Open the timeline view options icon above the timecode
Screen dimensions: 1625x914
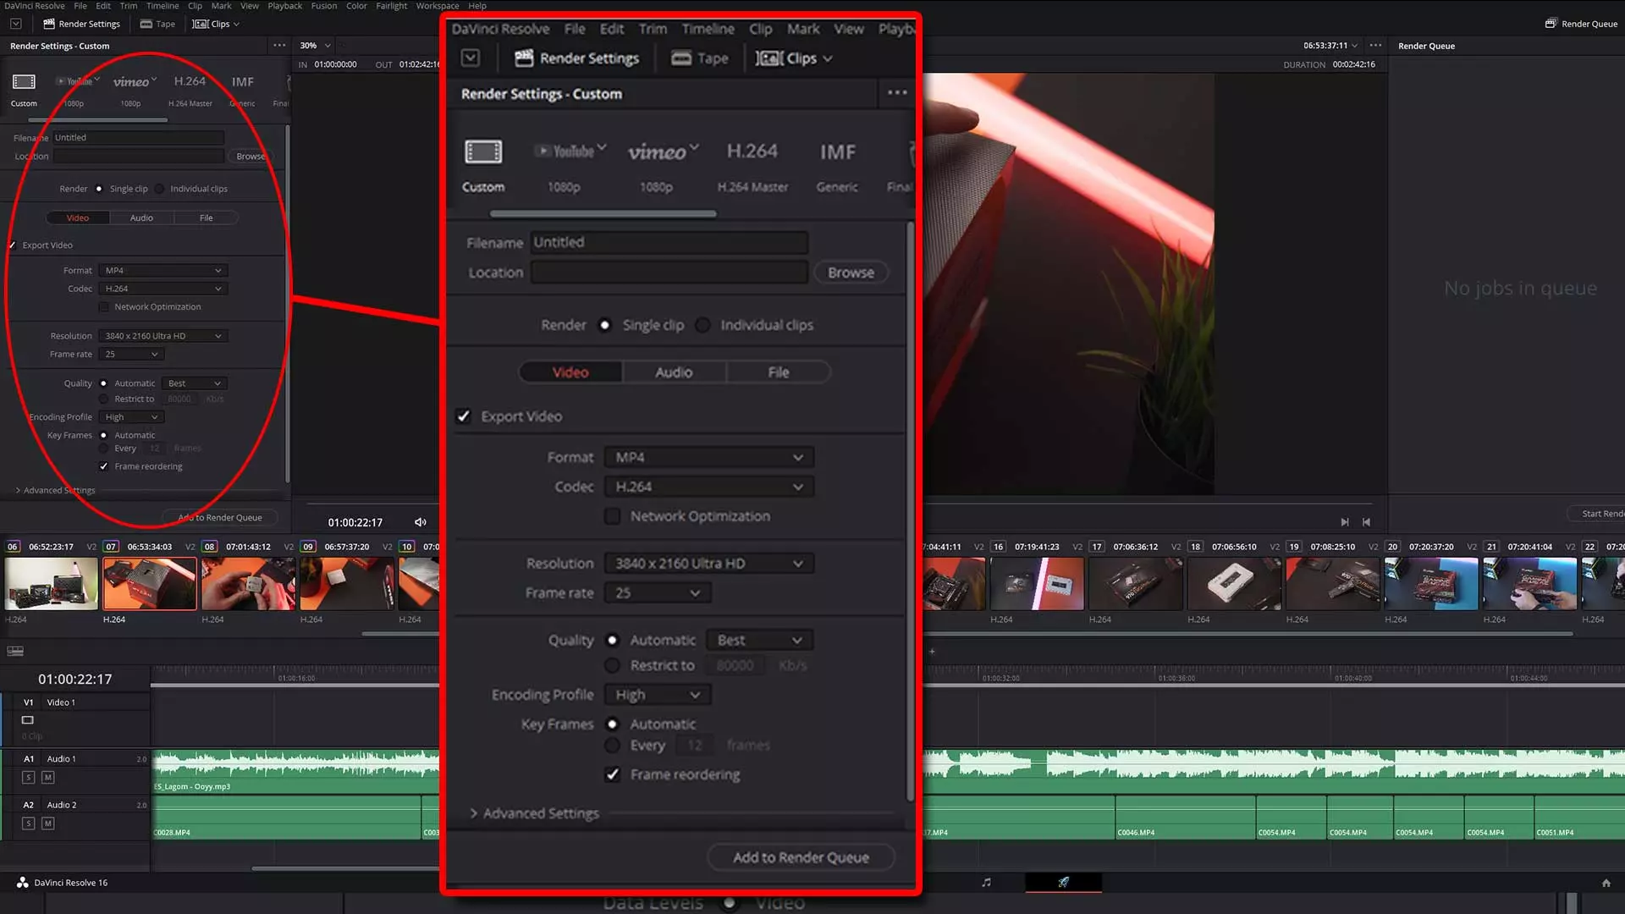pyautogui.click(x=15, y=651)
